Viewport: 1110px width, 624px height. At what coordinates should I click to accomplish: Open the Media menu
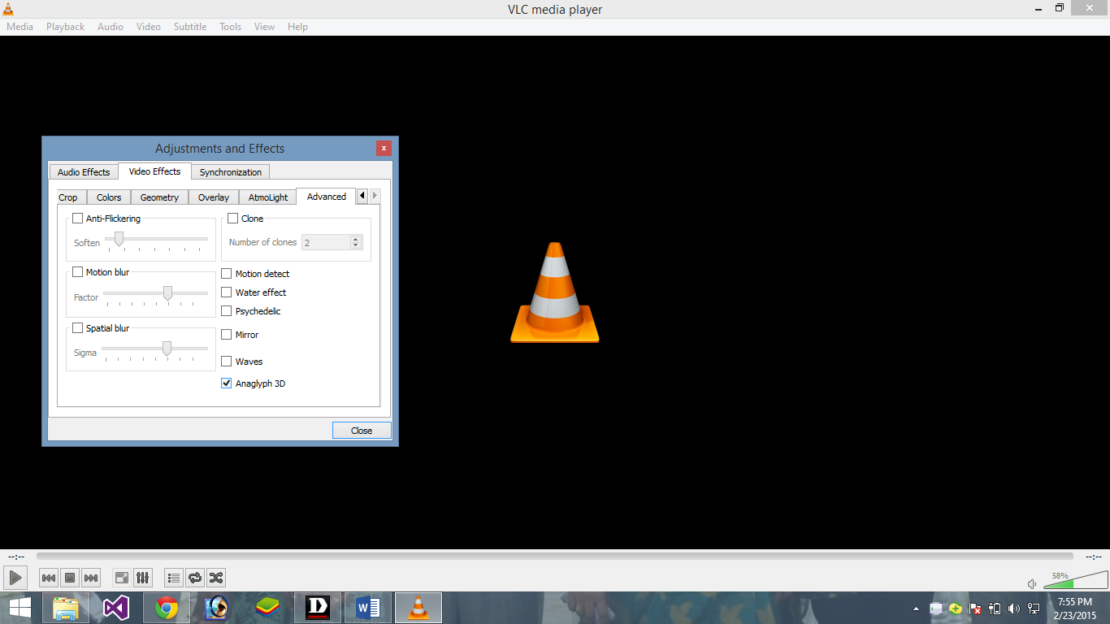(x=20, y=27)
